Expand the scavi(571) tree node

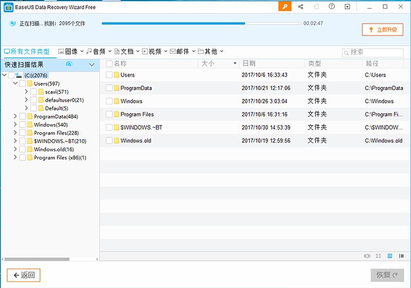point(26,92)
